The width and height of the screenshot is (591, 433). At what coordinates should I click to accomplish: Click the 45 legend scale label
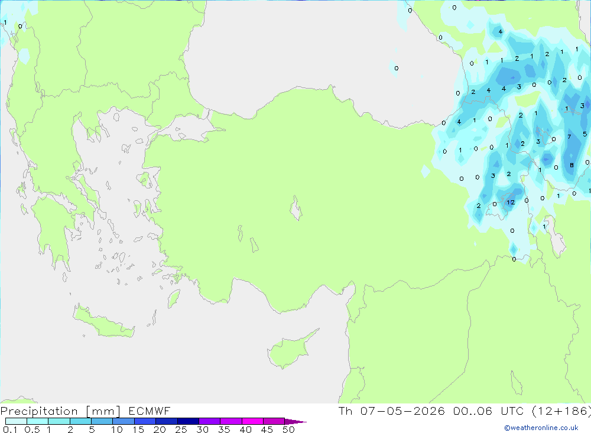point(267,429)
